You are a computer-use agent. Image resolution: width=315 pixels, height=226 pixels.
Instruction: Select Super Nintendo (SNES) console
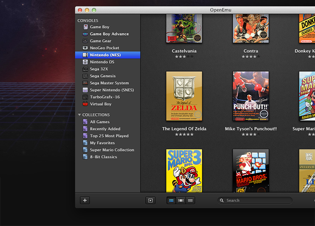[x=108, y=90]
